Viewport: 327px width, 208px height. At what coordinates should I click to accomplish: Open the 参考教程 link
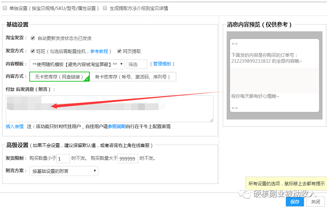point(99,51)
